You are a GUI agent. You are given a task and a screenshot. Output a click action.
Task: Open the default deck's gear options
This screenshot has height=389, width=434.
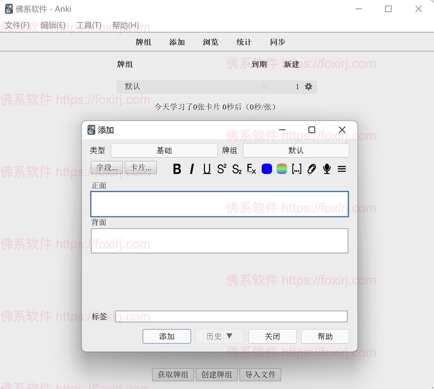click(309, 87)
